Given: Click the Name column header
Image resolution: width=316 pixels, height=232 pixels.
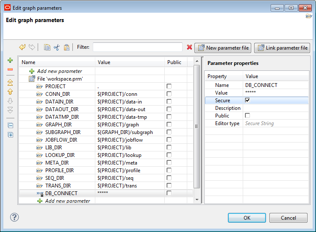Looking at the screenshot, I should click(57, 62).
